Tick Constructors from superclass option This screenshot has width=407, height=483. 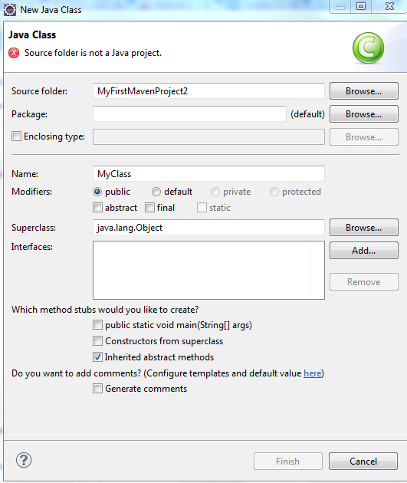coord(97,341)
